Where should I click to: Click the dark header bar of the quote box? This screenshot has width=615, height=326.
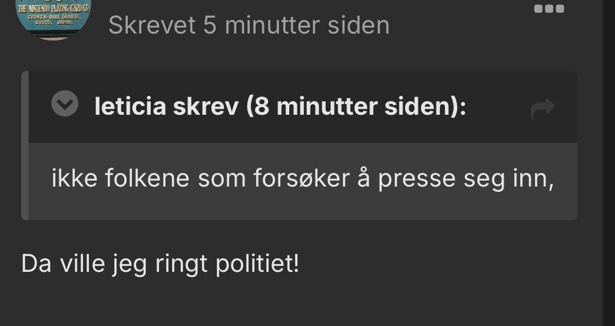coord(303,107)
